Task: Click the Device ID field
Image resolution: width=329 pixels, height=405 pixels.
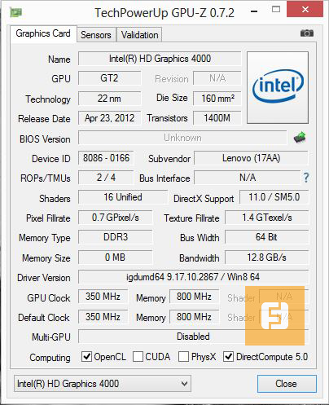Action: tap(106, 158)
